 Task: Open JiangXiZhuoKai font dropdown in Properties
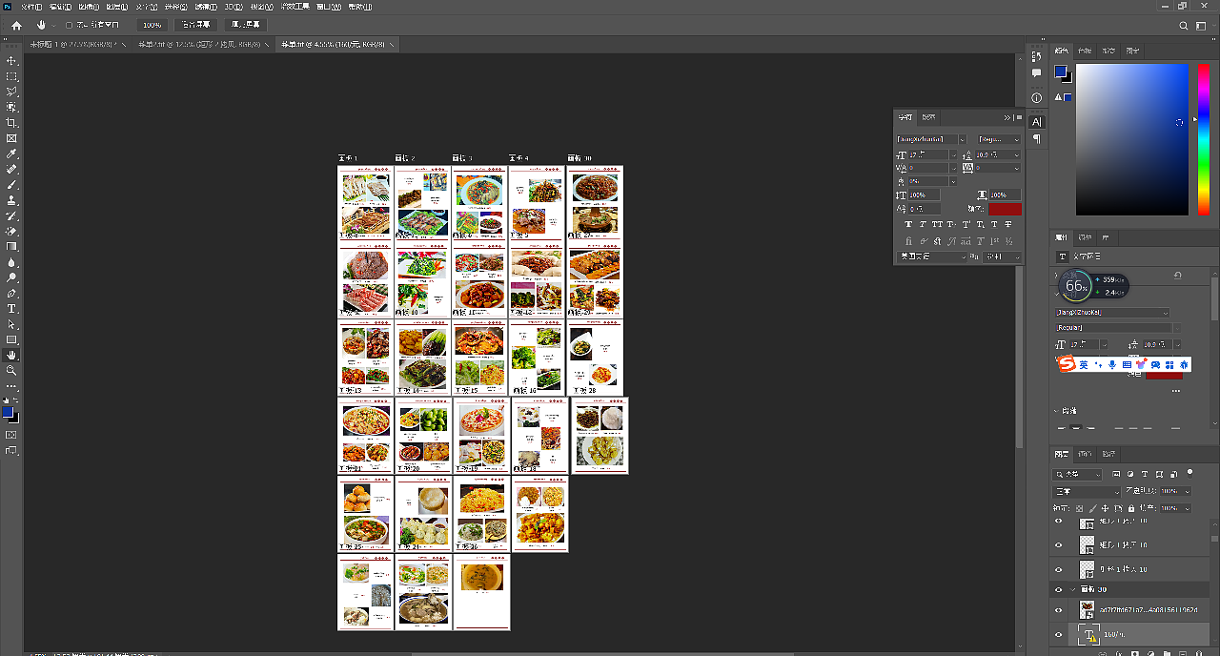coord(1112,313)
